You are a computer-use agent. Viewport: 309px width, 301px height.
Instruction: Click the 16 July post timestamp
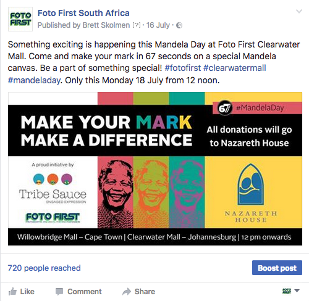(x=158, y=25)
